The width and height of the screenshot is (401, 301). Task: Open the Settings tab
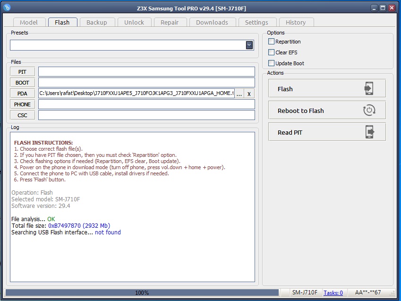click(257, 22)
